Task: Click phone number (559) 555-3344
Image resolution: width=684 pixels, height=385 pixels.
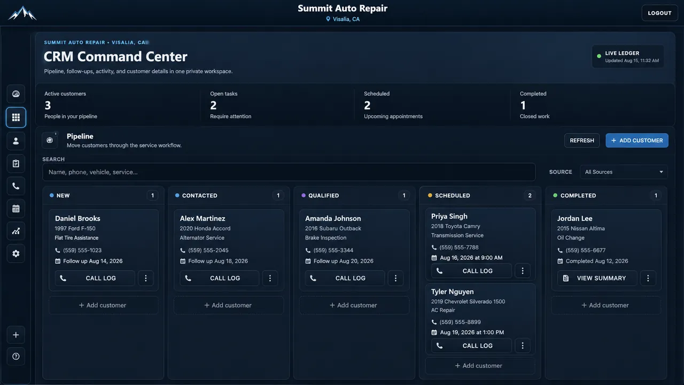Action: click(333, 250)
